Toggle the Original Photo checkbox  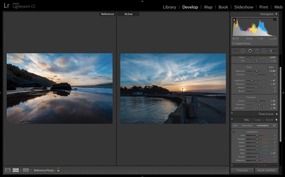(234, 43)
